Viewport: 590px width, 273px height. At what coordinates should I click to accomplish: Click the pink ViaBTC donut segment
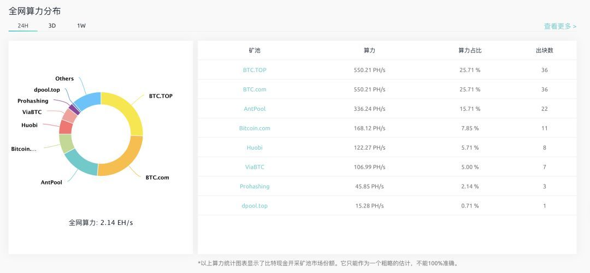click(x=69, y=115)
